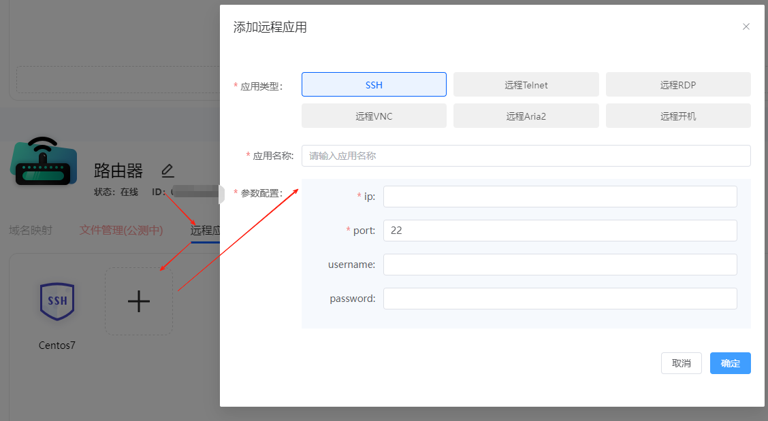The height and width of the screenshot is (421, 768).
Task: Select 远程Telnet application type
Action: 526,85
